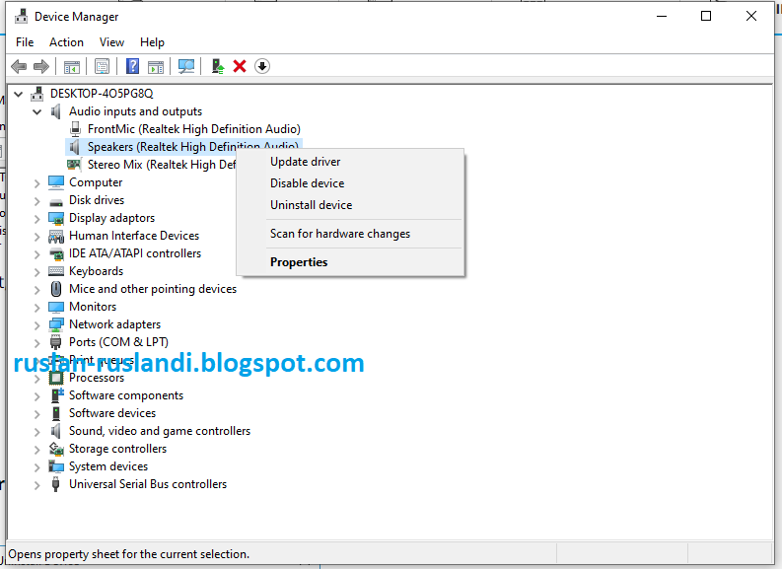Open the Help menu
The image size is (782, 569).
pyautogui.click(x=152, y=42)
